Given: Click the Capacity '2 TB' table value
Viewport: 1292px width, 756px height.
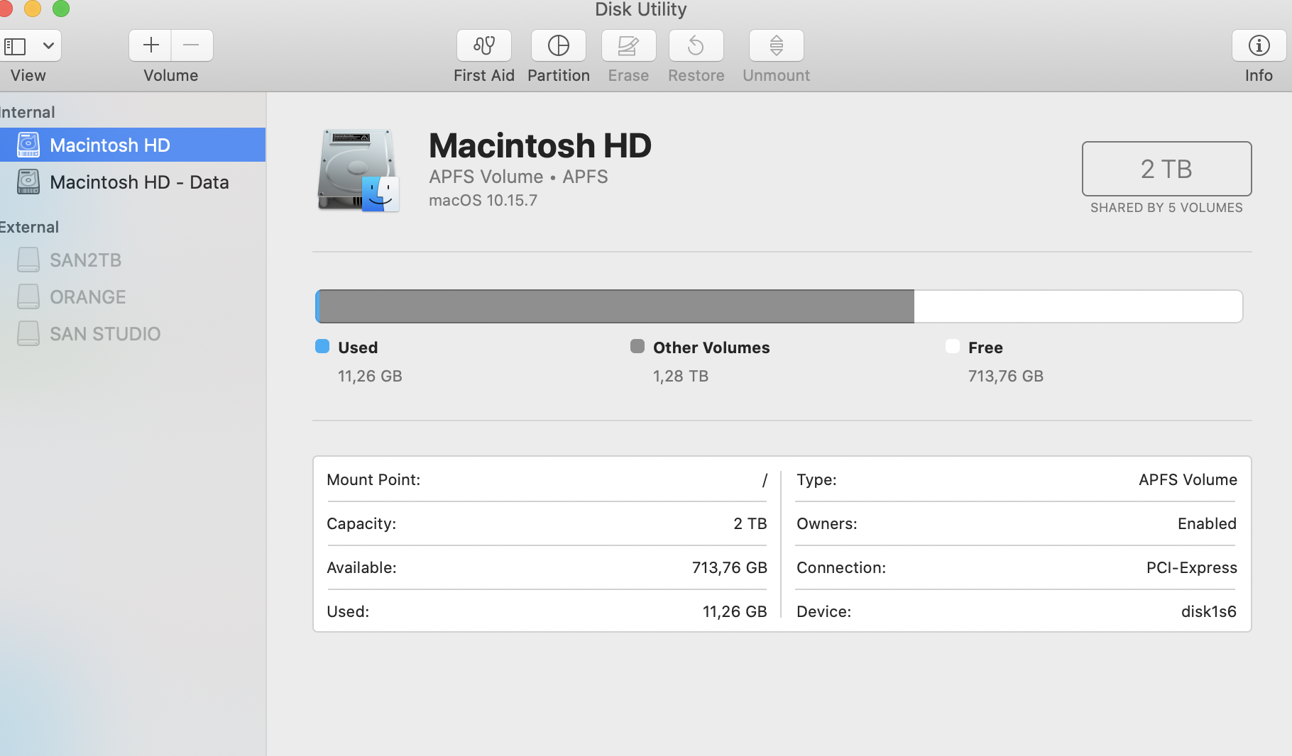Looking at the screenshot, I should click(750, 523).
